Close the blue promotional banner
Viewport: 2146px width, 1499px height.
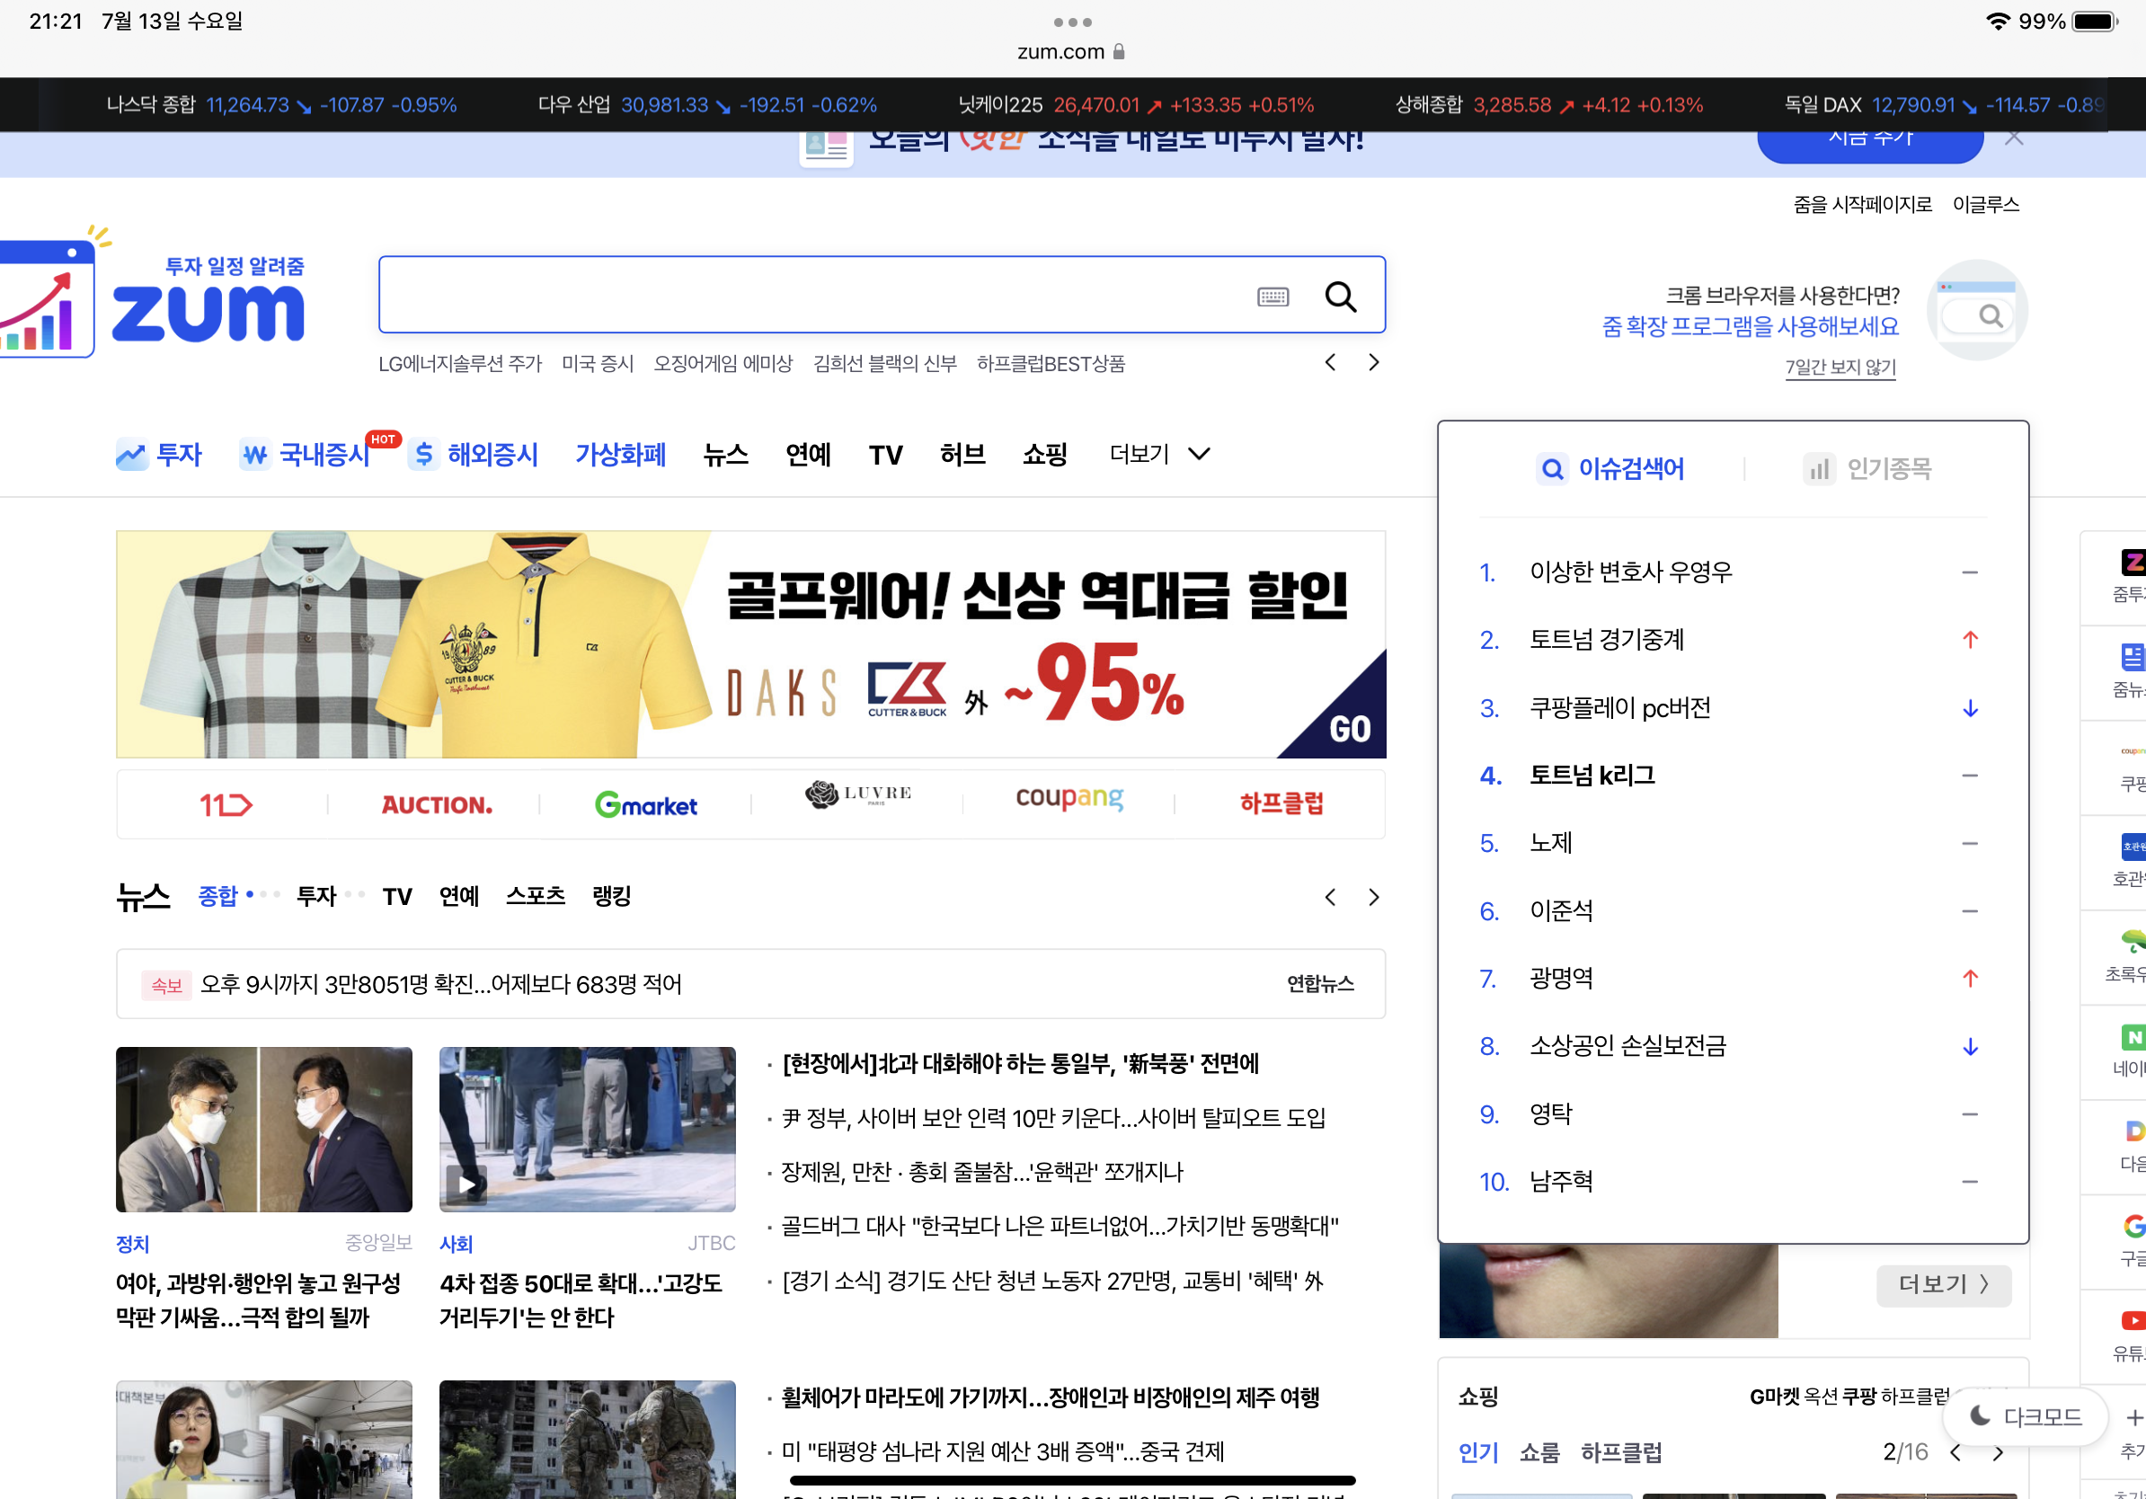click(2013, 138)
